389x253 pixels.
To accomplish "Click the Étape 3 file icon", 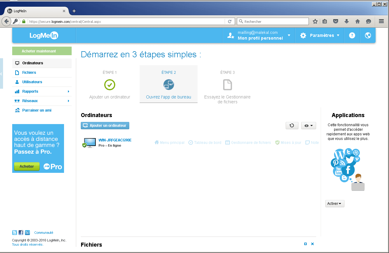I will 227,85.
